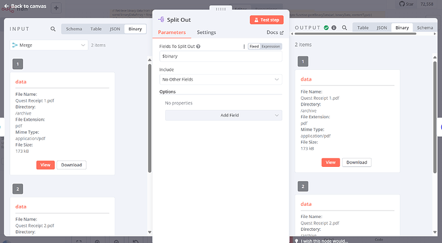Switch the OUTPUT view to JSON
The image size is (442, 243).
coord(382,28)
